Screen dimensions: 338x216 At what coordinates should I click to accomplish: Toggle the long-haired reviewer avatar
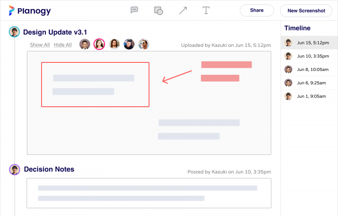(114, 44)
